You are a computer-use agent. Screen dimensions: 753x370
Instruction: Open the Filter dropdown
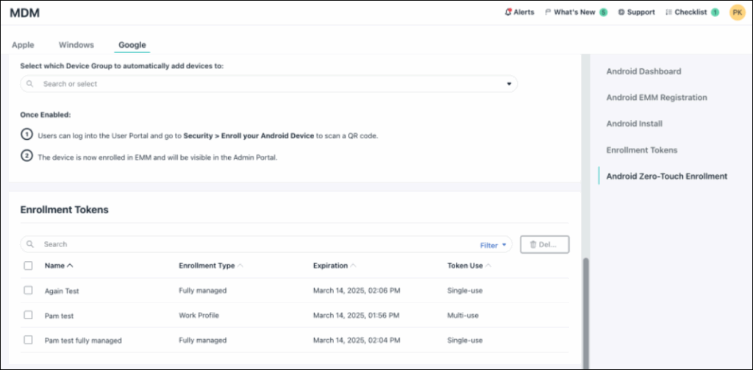point(493,245)
